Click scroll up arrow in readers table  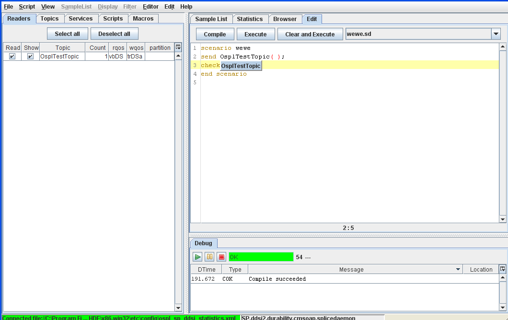[178, 56]
